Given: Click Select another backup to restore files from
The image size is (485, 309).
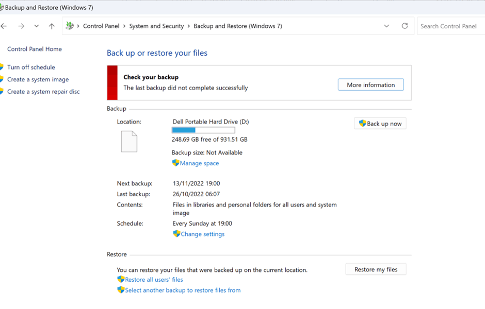Looking at the screenshot, I should [183, 290].
